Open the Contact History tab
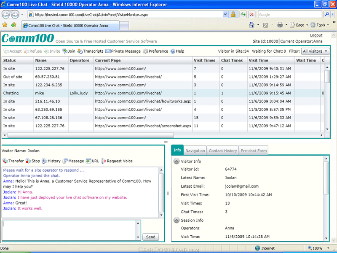Viewport: 337px width, 253px height. pos(223,151)
